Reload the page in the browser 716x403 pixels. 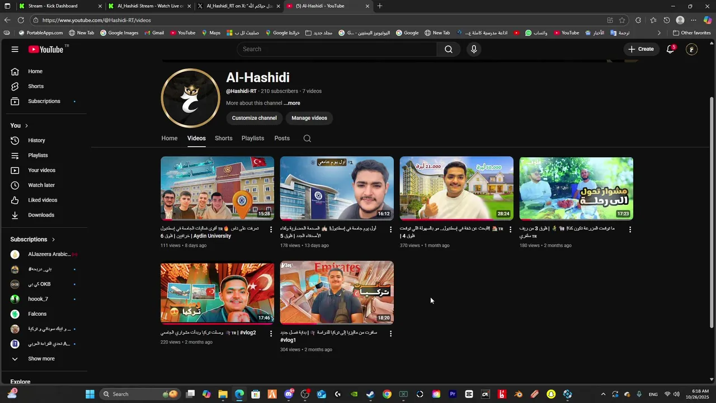click(x=21, y=20)
